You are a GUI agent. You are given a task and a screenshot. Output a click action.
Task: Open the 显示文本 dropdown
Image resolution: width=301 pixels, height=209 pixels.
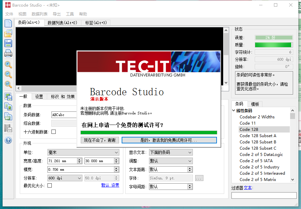pos(170,152)
